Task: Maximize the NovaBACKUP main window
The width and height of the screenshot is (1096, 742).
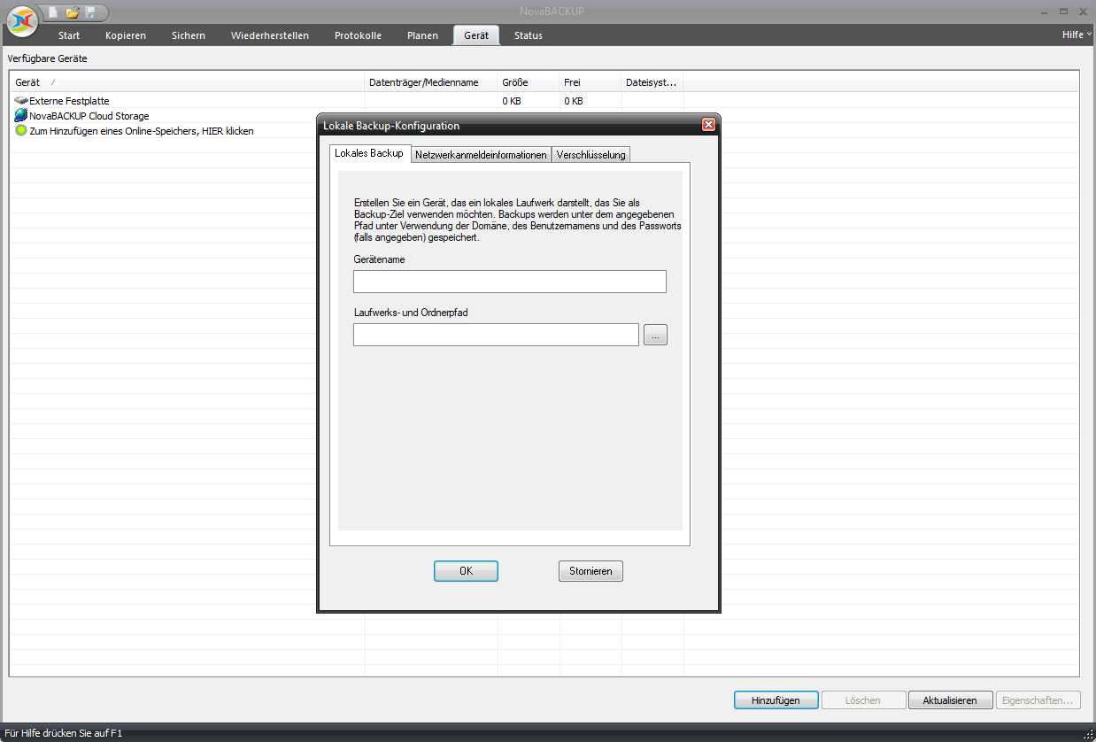Action: pos(1063,11)
